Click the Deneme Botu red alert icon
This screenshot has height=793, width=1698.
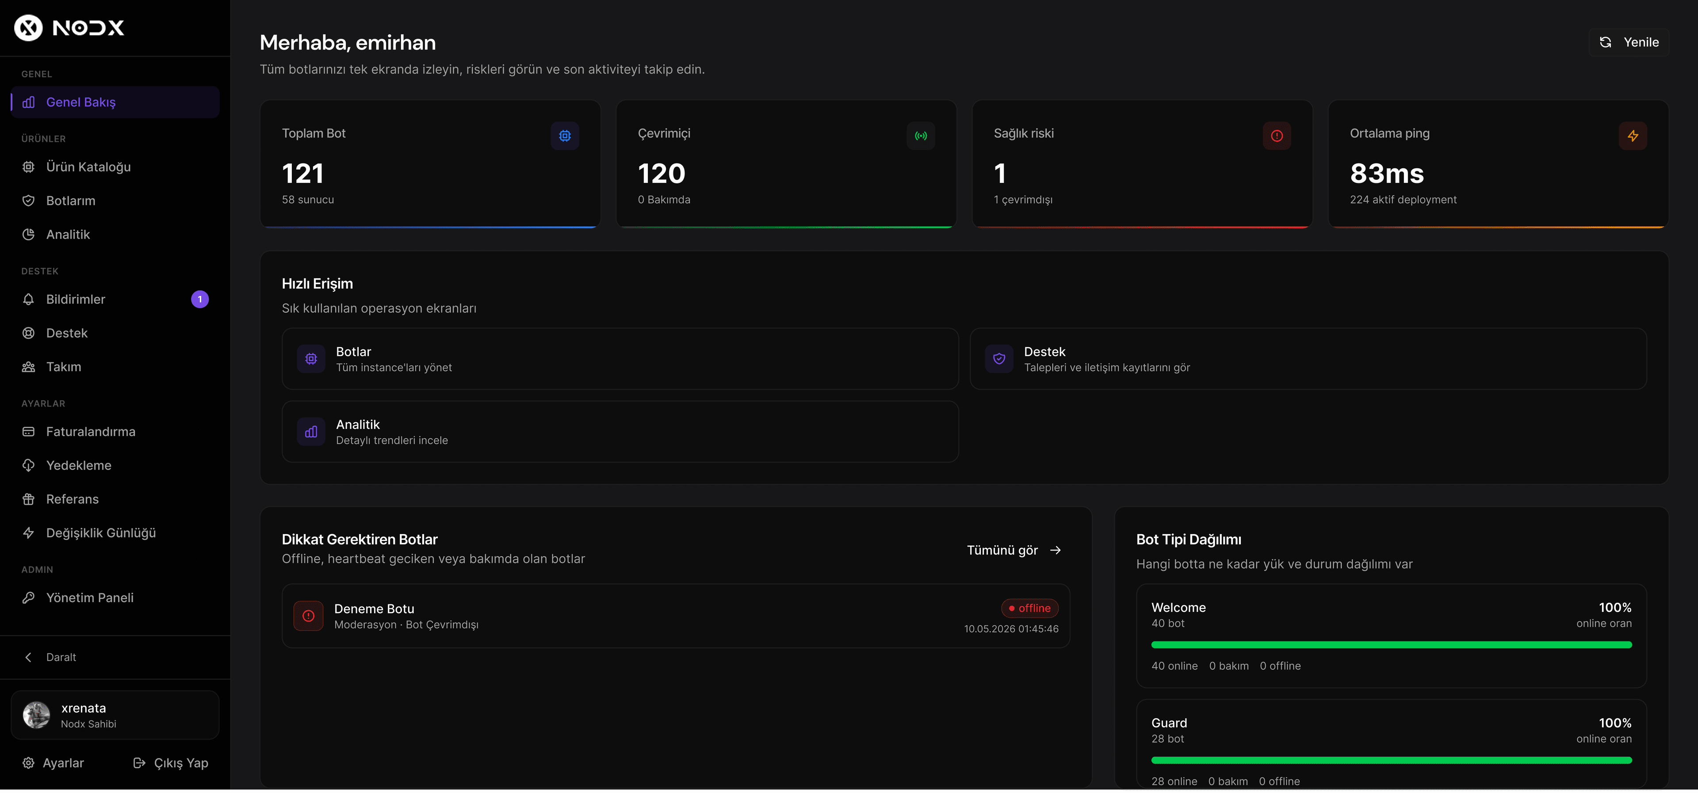[309, 616]
